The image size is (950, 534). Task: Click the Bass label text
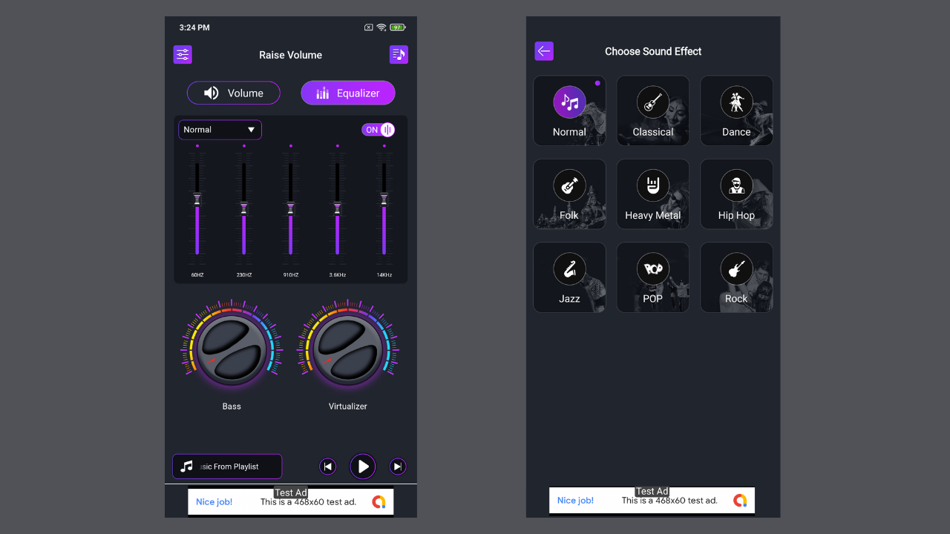[232, 406]
